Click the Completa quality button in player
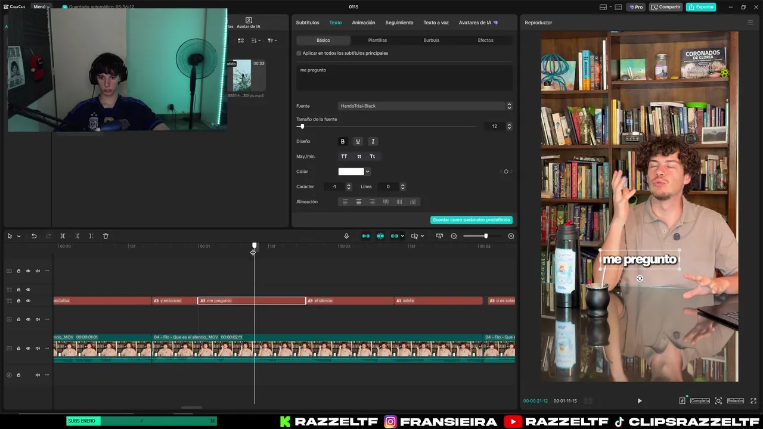 pos(700,401)
